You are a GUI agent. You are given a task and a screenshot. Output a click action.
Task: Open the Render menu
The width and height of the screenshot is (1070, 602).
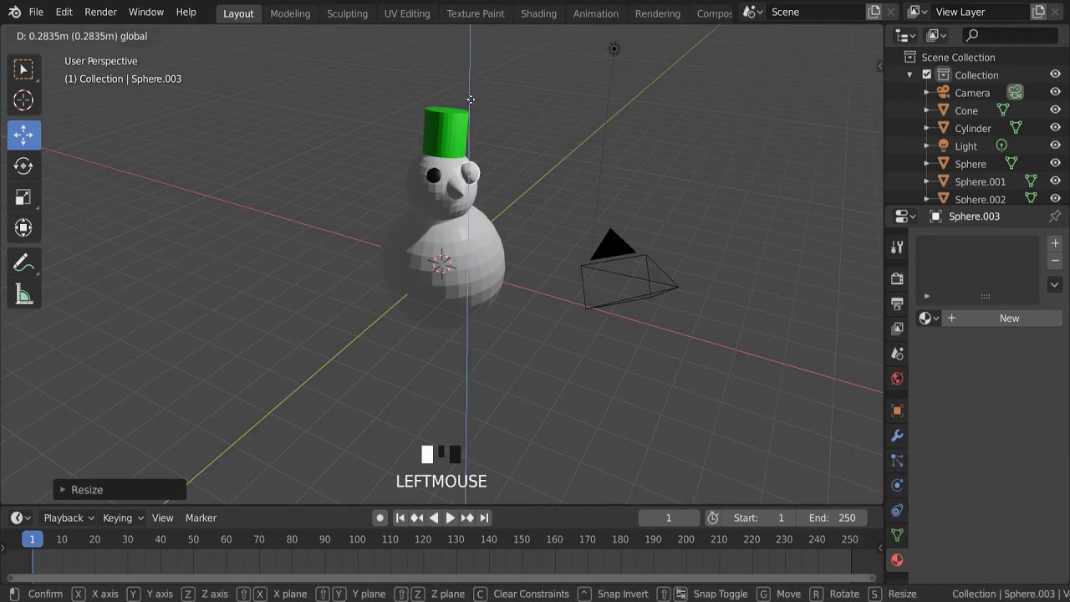pyautogui.click(x=100, y=13)
